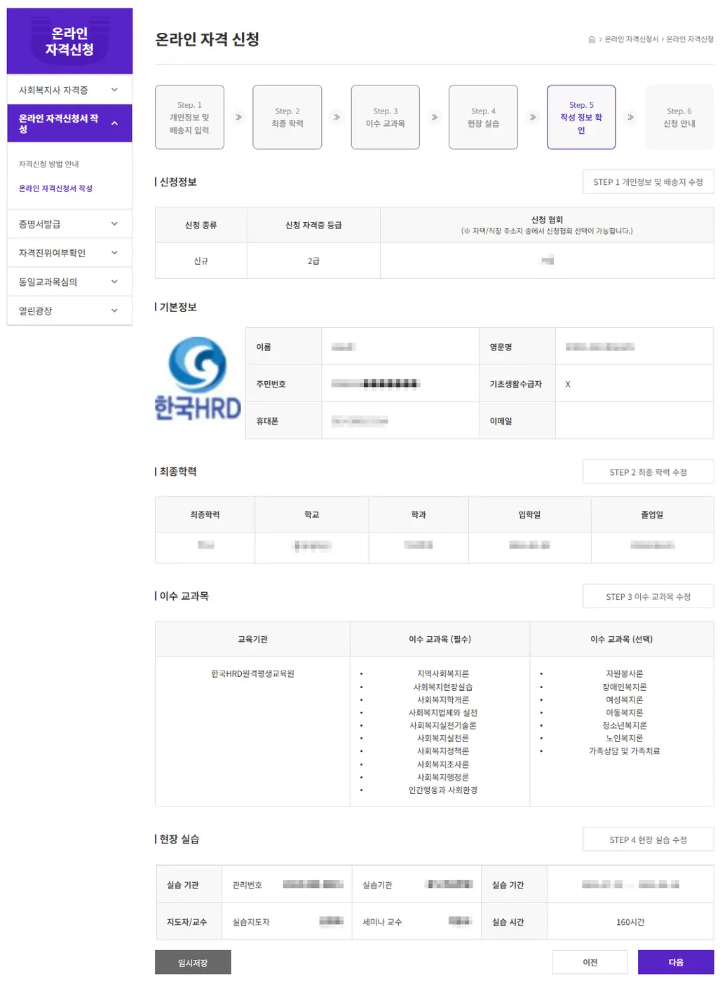Image resolution: width=727 pixels, height=981 pixels.
Task: Click the home icon in breadcrumb
Action: click(x=592, y=39)
